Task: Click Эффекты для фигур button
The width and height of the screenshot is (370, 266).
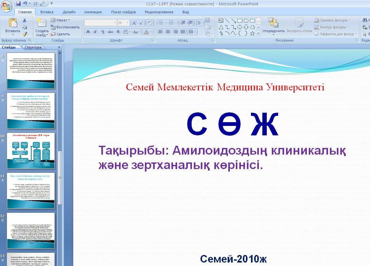Action: 336,34
